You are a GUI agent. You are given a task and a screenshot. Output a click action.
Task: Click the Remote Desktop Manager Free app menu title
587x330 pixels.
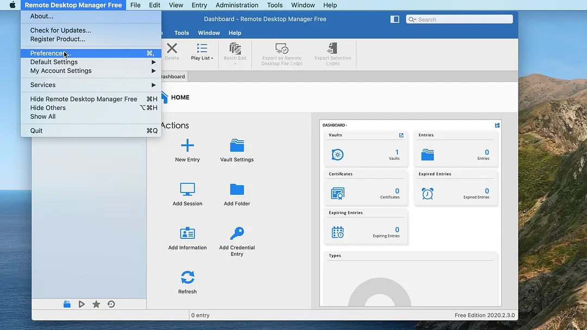click(x=73, y=5)
